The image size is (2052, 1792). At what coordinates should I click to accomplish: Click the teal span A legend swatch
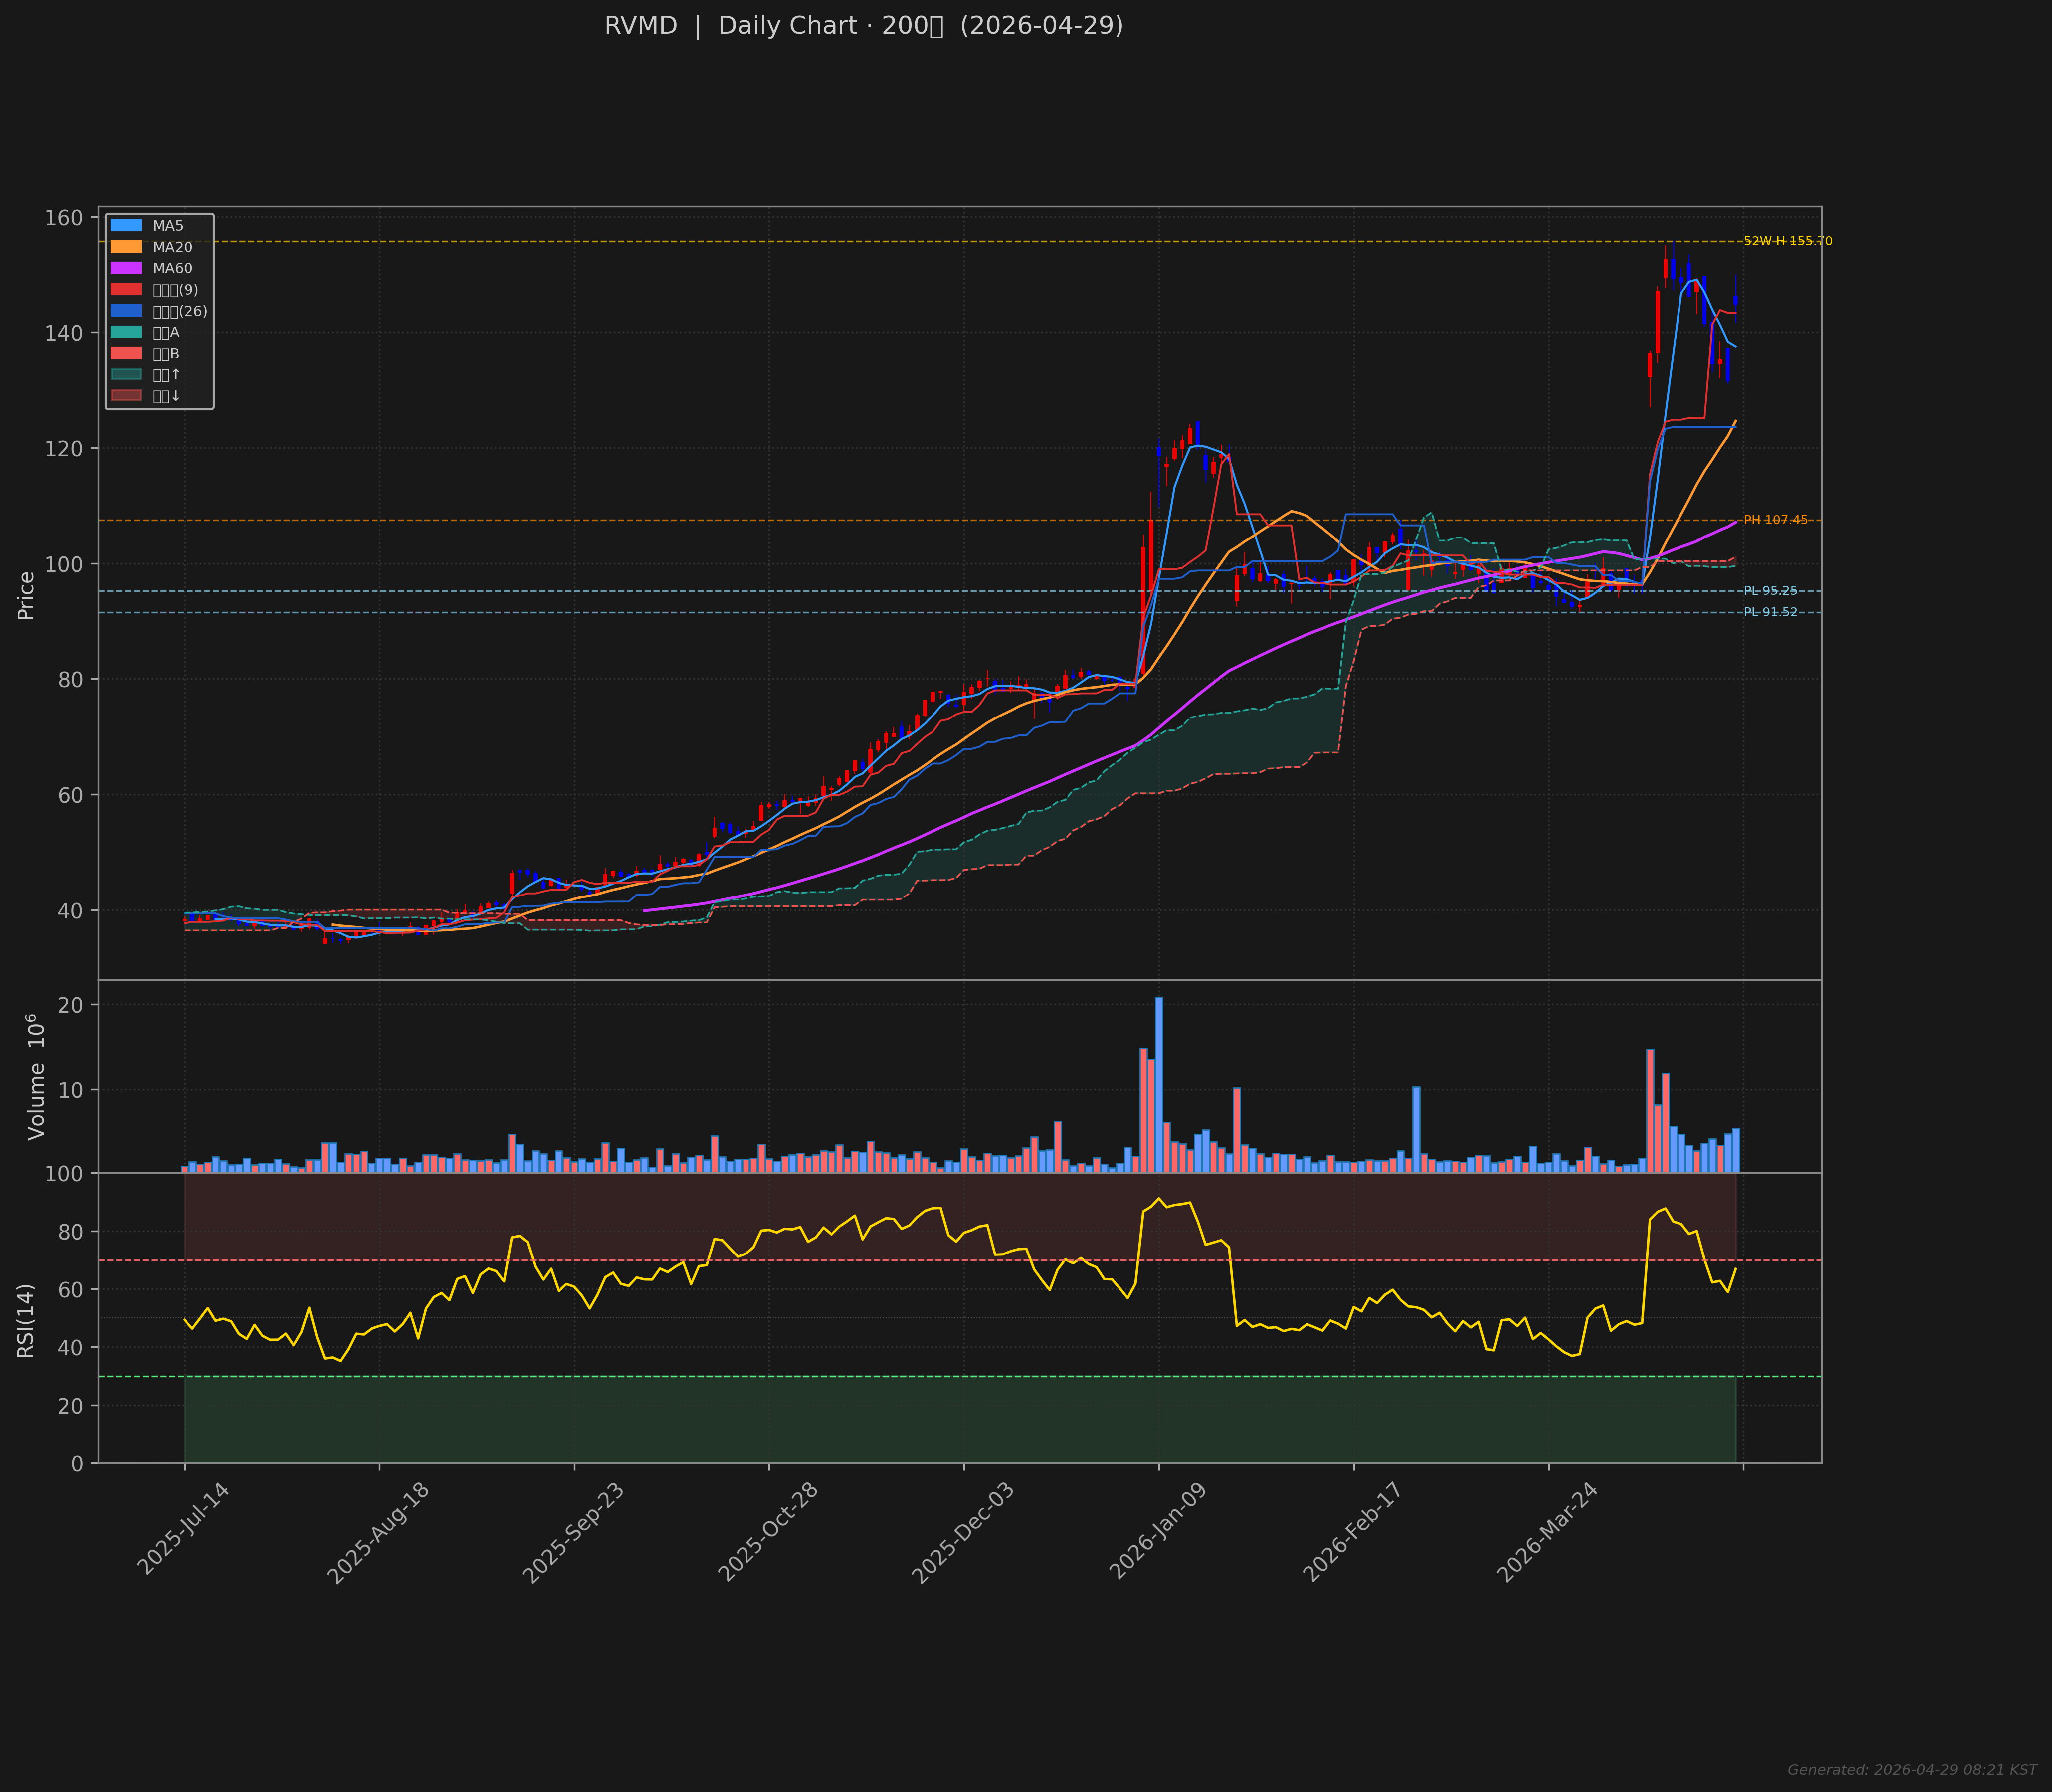click(x=126, y=332)
